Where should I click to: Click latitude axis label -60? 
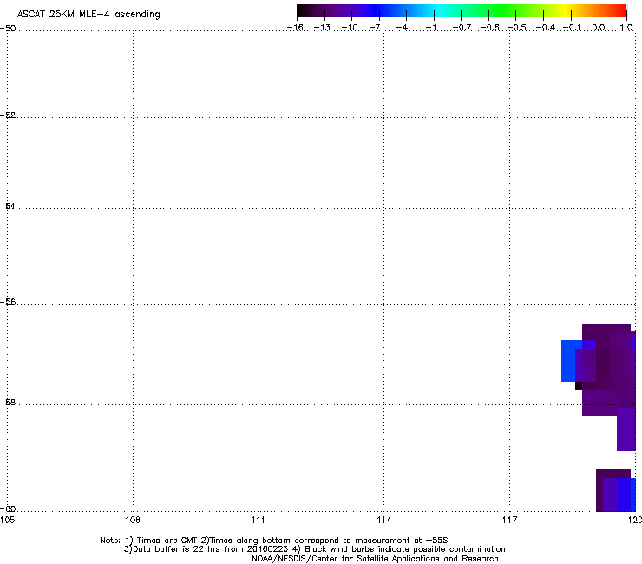8,508
